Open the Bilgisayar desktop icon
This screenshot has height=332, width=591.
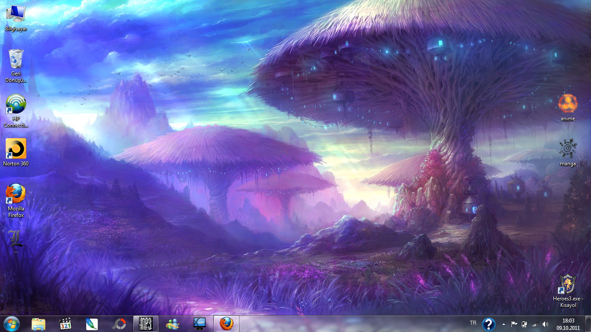(16, 18)
